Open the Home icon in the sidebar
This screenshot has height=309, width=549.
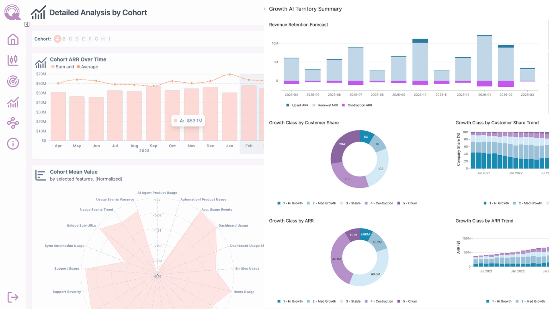[13, 39]
